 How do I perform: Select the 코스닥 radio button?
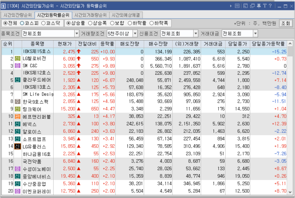click(43, 23)
